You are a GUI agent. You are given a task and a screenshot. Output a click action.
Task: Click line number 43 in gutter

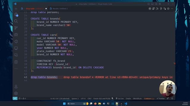point(26,77)
